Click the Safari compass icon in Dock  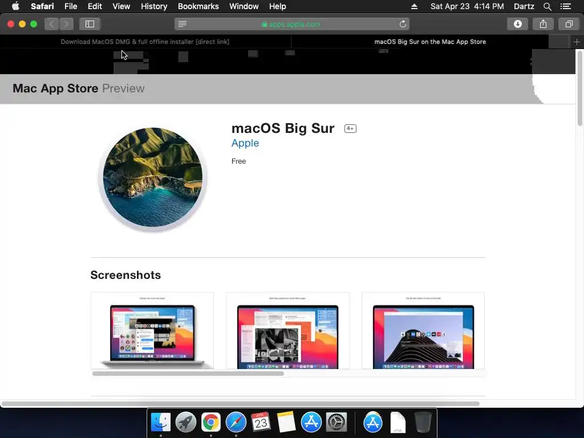[236, 423]
